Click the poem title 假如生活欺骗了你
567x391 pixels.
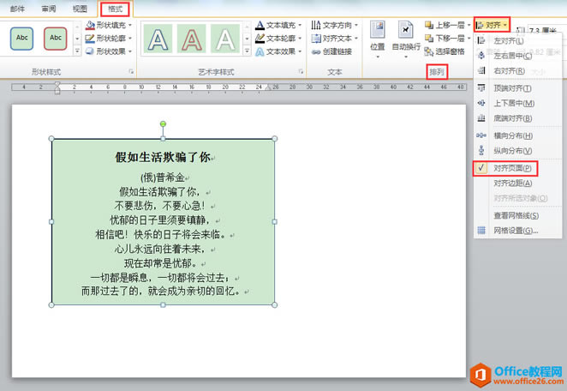tap(163, 157)
